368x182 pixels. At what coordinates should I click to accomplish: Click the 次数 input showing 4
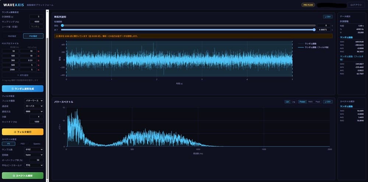pos(36,117)
